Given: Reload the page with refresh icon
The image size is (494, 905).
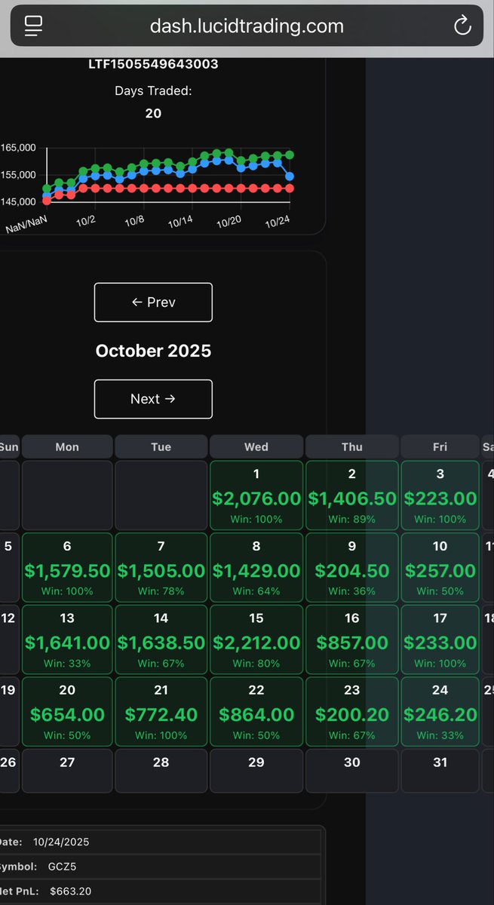Looking at the screenshot, I should [462, 26].
